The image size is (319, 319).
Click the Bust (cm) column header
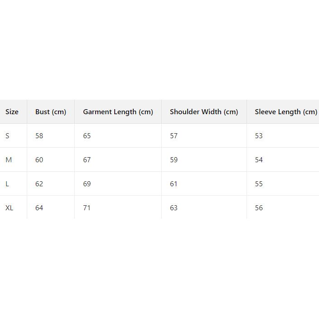click(x=51, y=112)
